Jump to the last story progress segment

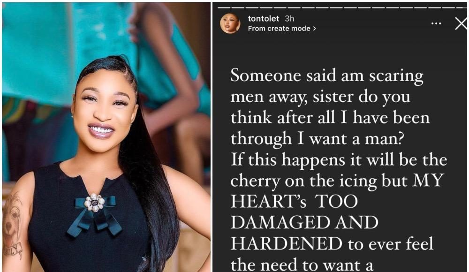tap(461, 7)
